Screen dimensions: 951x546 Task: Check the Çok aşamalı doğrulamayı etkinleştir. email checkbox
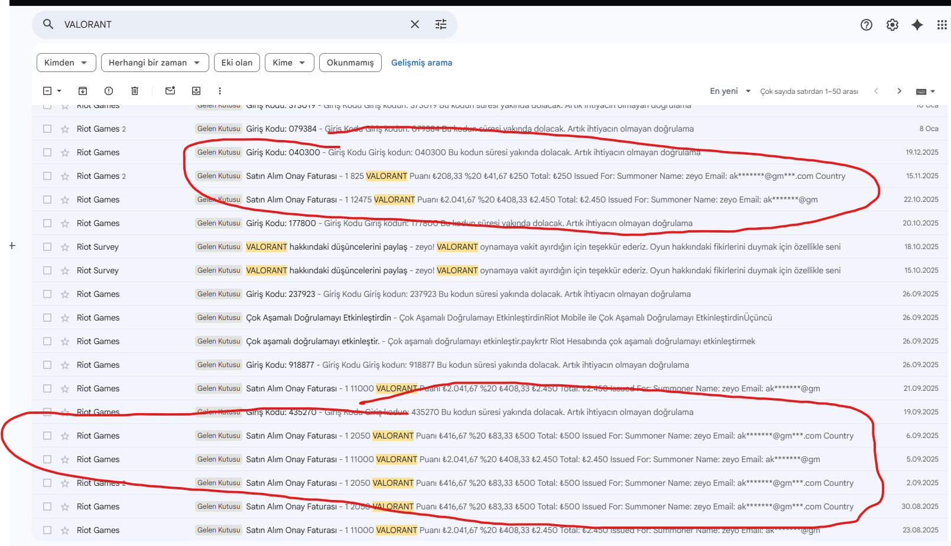pos(47,341)
